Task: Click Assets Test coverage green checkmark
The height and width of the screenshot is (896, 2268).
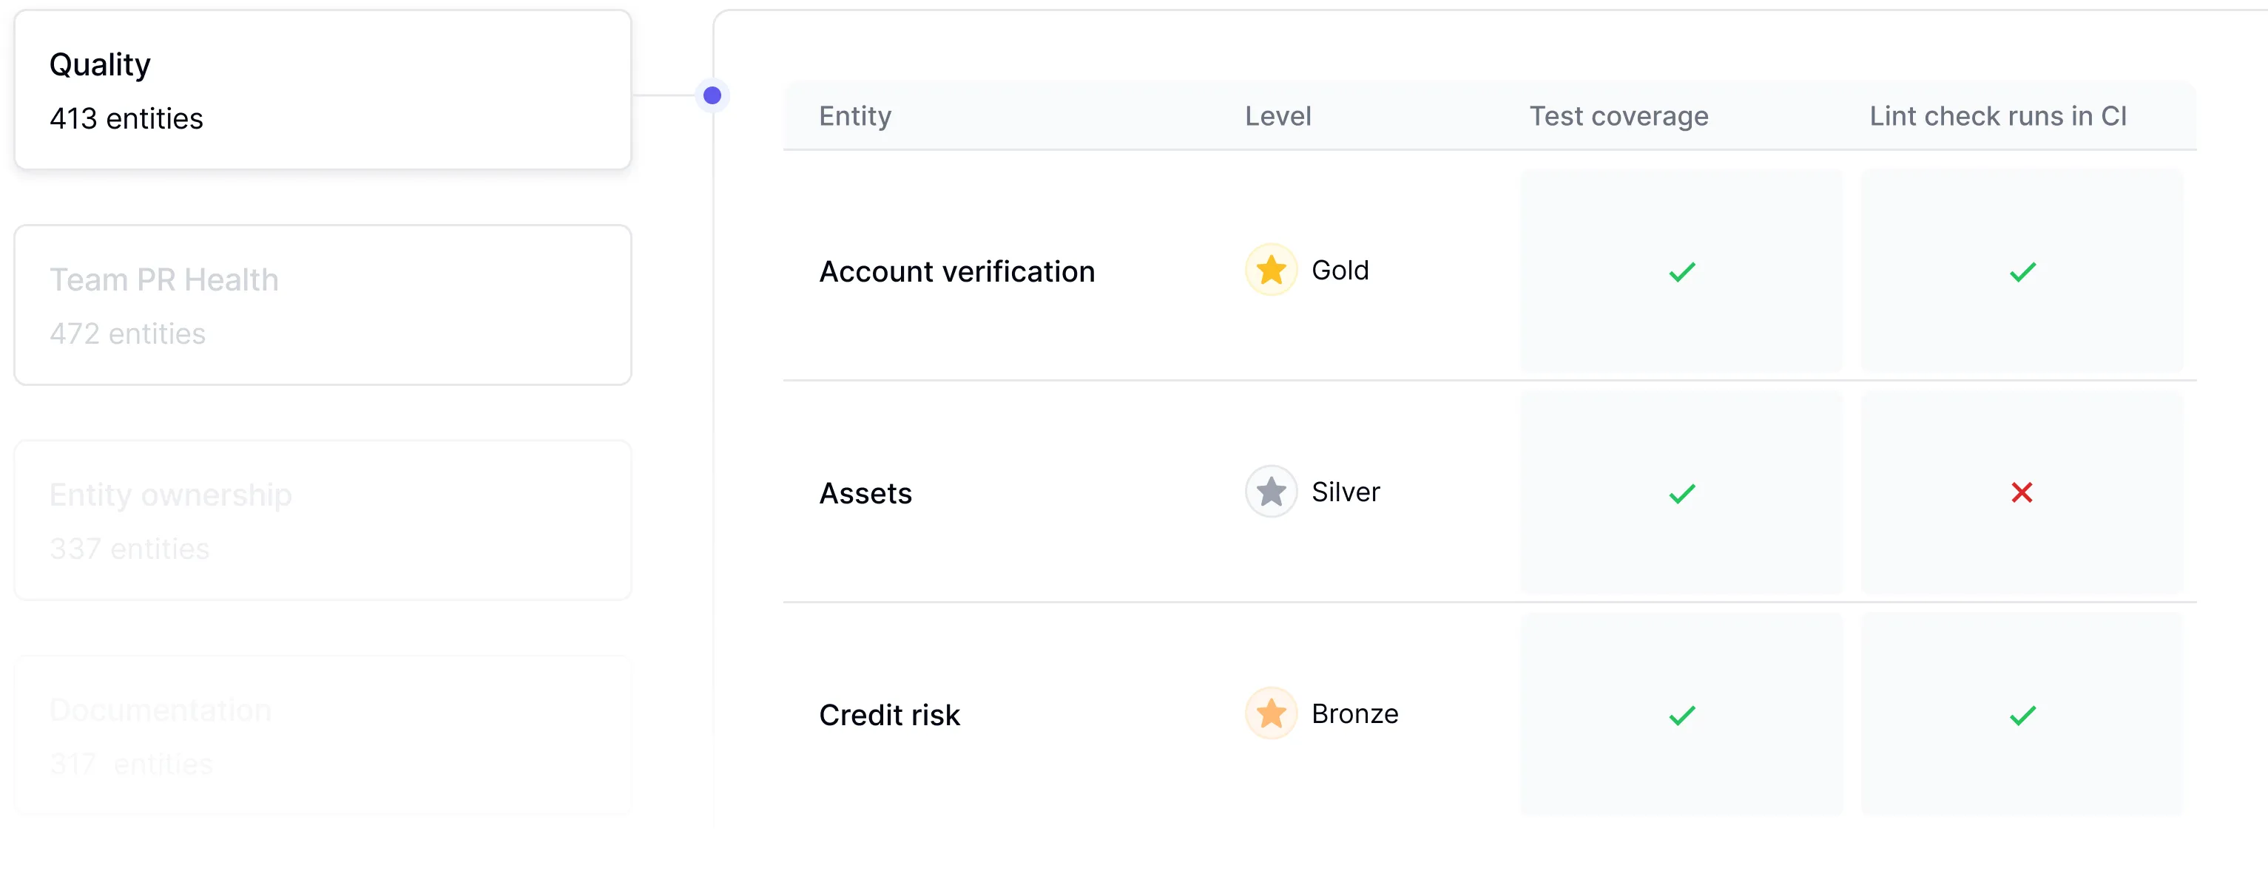Action: [x=1681, y=494]
